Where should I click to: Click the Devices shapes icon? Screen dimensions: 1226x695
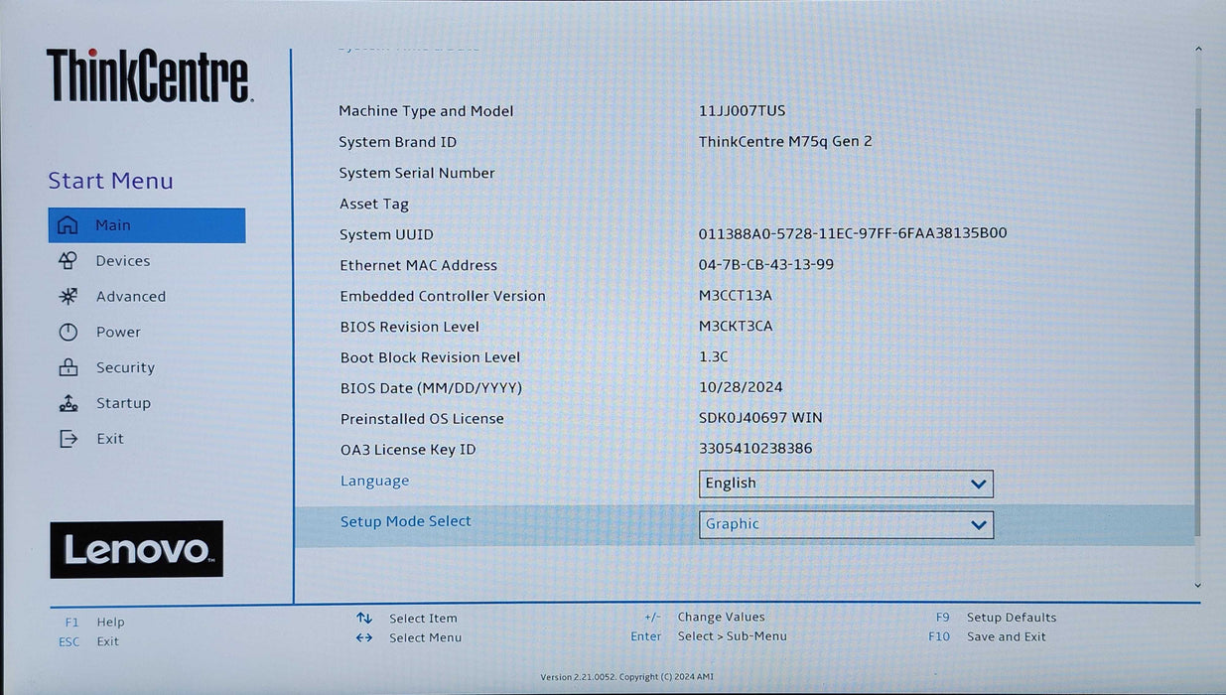click(68, 261)
